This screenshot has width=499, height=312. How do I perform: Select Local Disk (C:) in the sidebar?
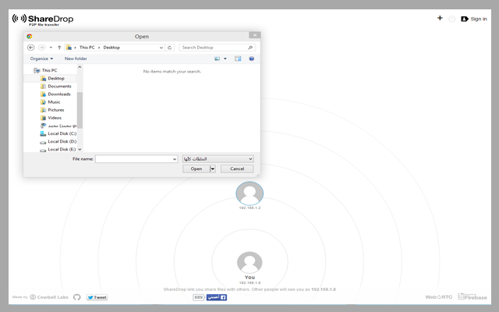point(62,133)
